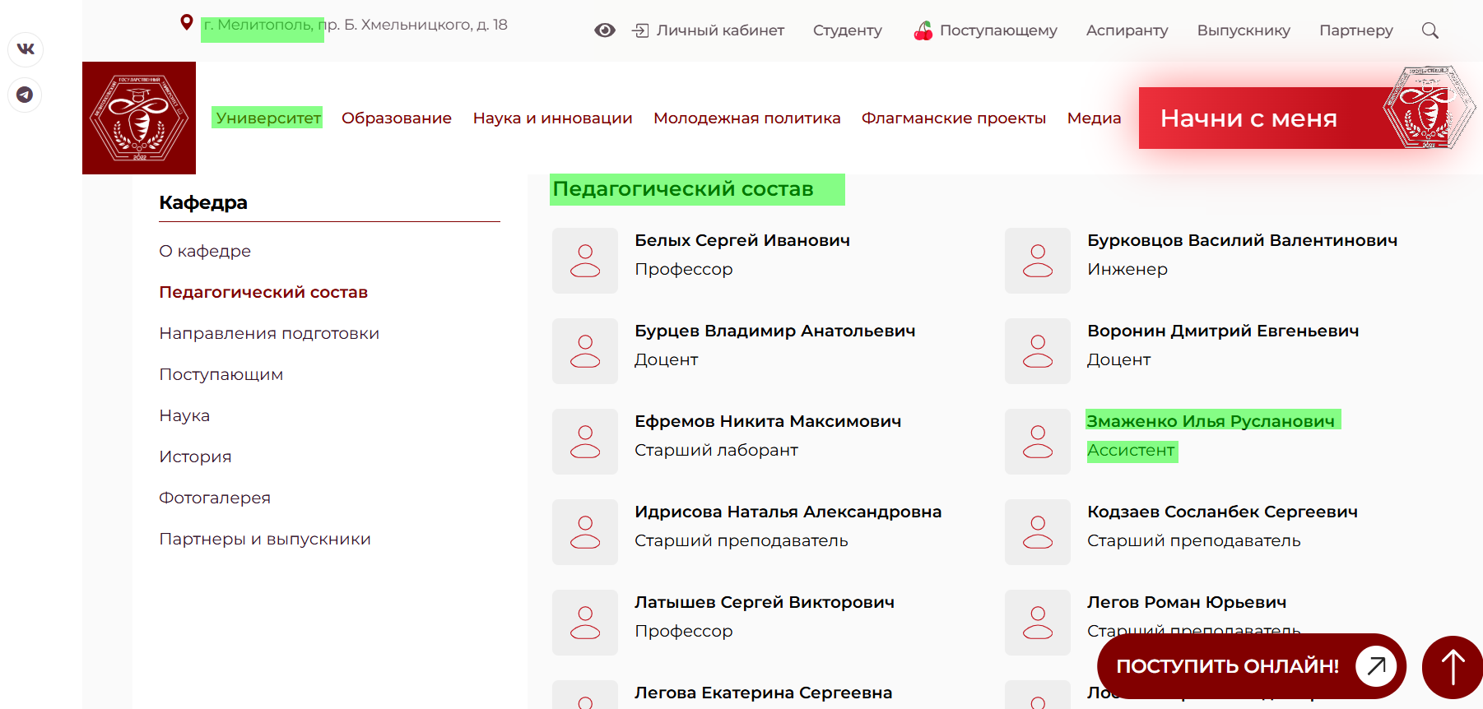Open profile of Легова Екатерина Сергеевна

coord(763,693)
